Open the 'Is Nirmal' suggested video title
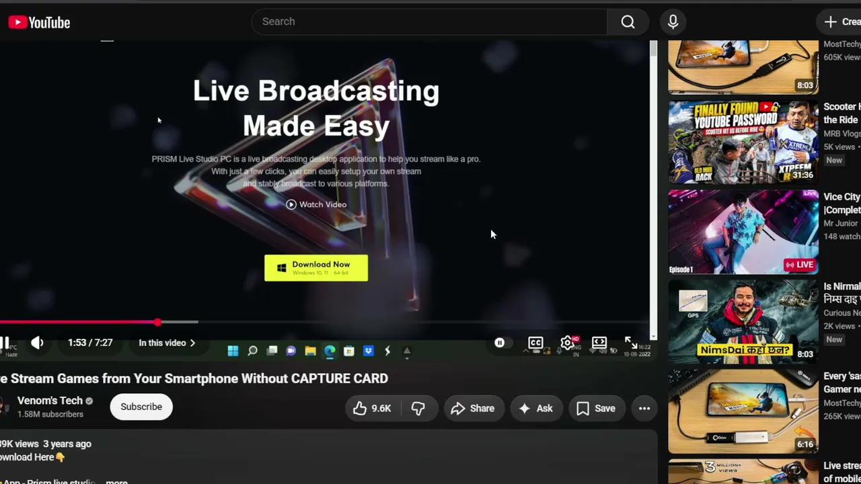Screen dimensions: 861x484 (842, 292)
